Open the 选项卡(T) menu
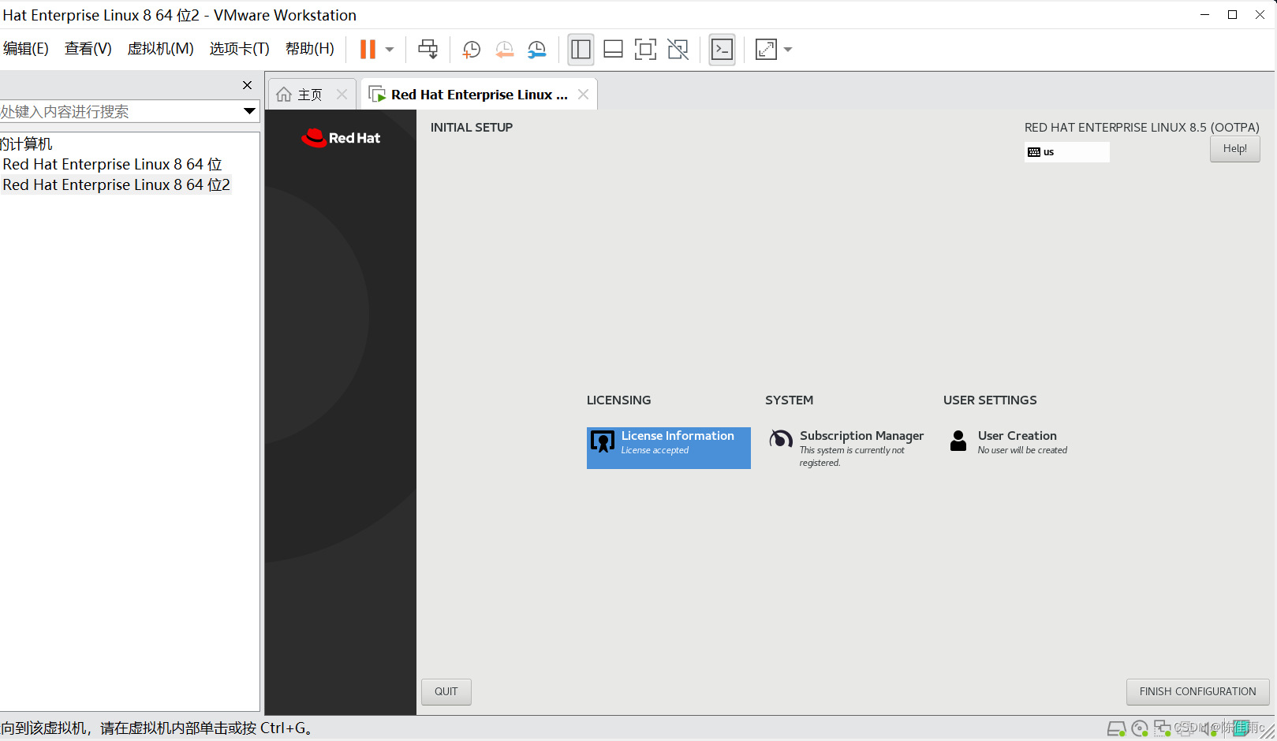The width and height of the screenshot is (1277, 741). pyautogui.click(x=239, y=49)
